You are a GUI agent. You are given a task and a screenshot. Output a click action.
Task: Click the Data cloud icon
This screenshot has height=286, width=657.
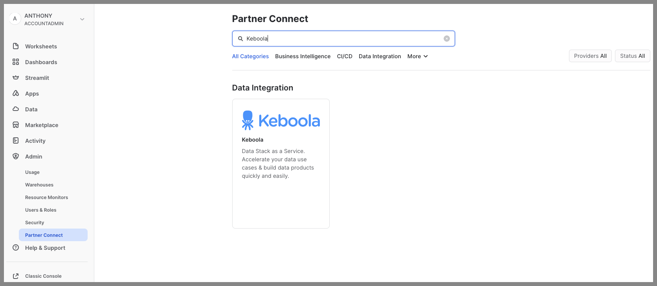pos(16,109)
